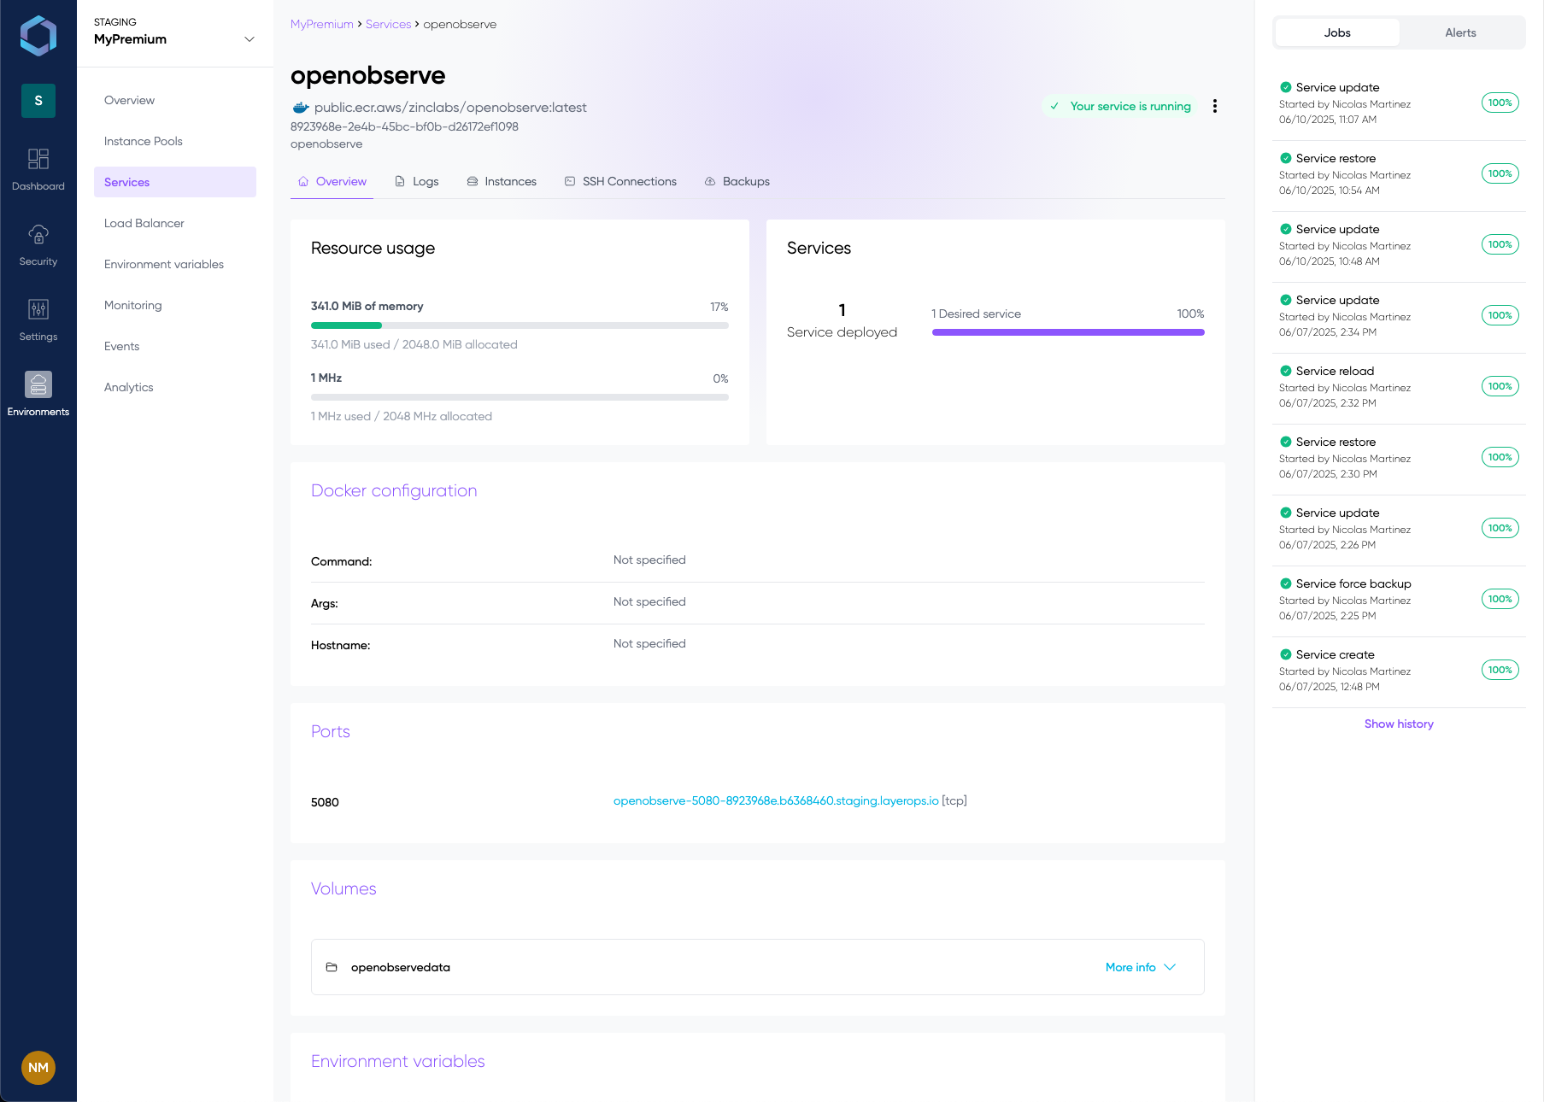
Task: Click the More info link for volume
Action: click(1130, 967)
